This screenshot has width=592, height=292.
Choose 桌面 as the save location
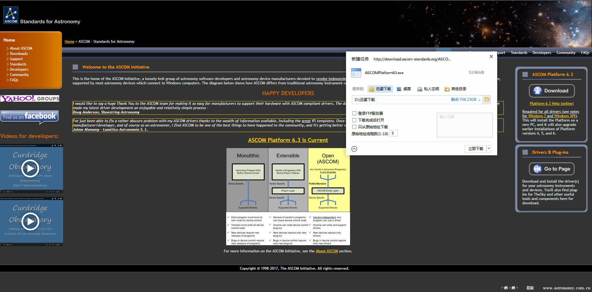(x=404, y=89)
